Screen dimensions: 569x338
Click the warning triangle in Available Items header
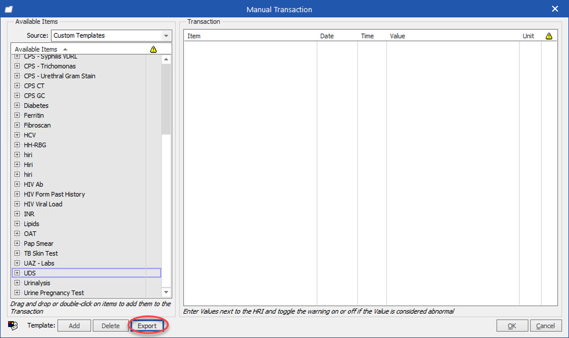[x=153, y=49]
